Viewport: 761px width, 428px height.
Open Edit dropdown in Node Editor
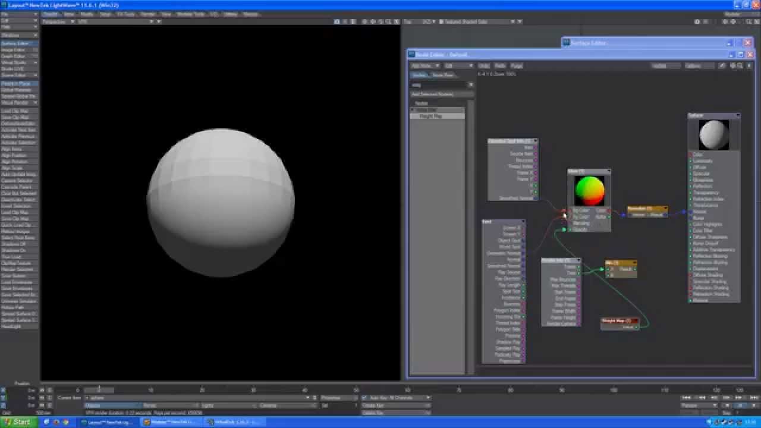coord(458,65)
